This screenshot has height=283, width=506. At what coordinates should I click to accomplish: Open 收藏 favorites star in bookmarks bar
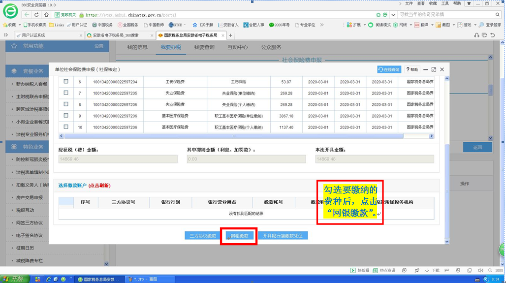click(x=9, y=25)
